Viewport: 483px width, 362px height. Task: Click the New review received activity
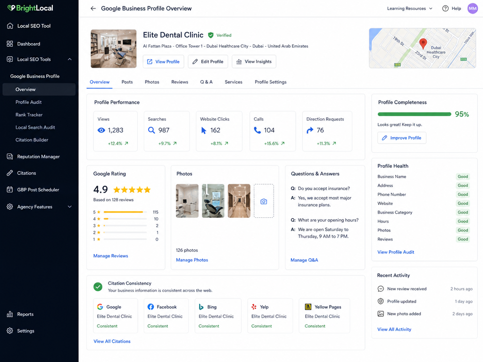point(425,289)
